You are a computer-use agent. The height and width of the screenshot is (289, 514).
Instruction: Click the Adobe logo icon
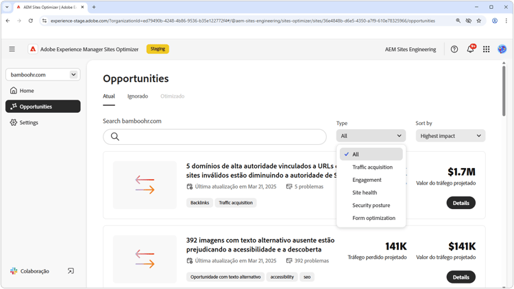click(x=33, y=49)
